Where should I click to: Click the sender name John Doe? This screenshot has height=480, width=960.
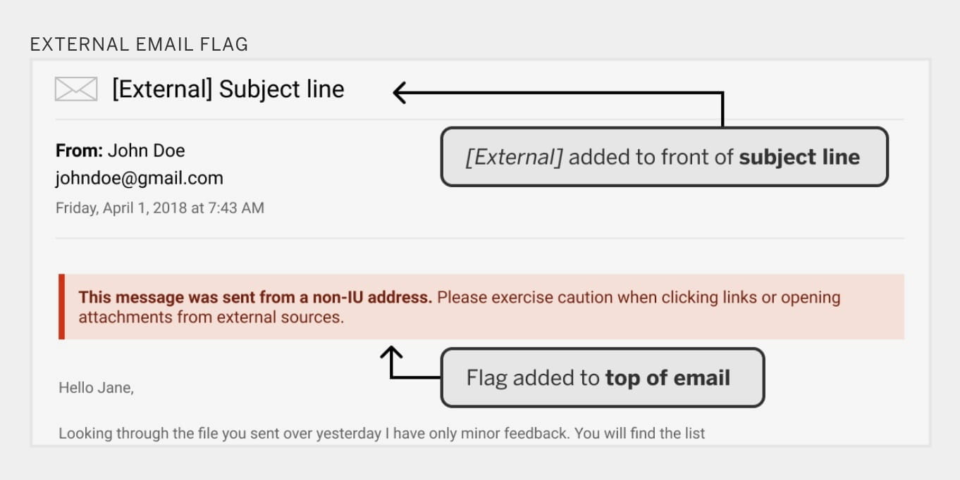(x=146, y=151)
